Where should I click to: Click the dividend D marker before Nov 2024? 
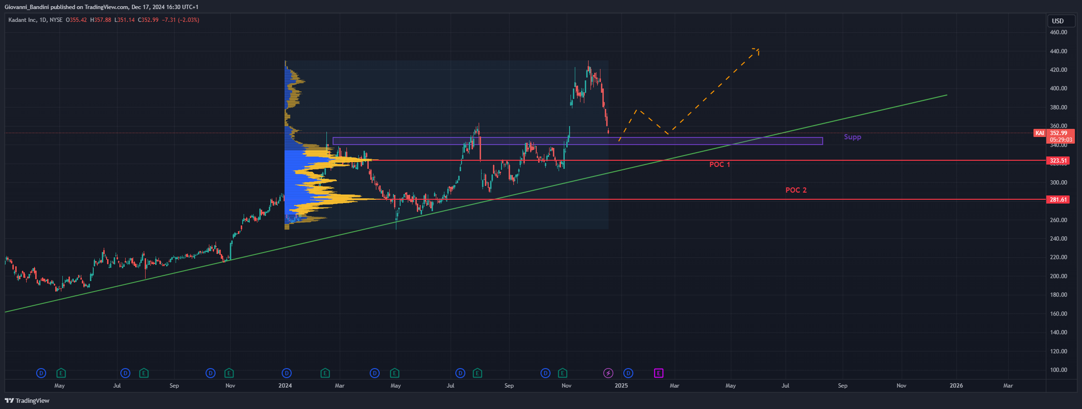tap(546, 373)
